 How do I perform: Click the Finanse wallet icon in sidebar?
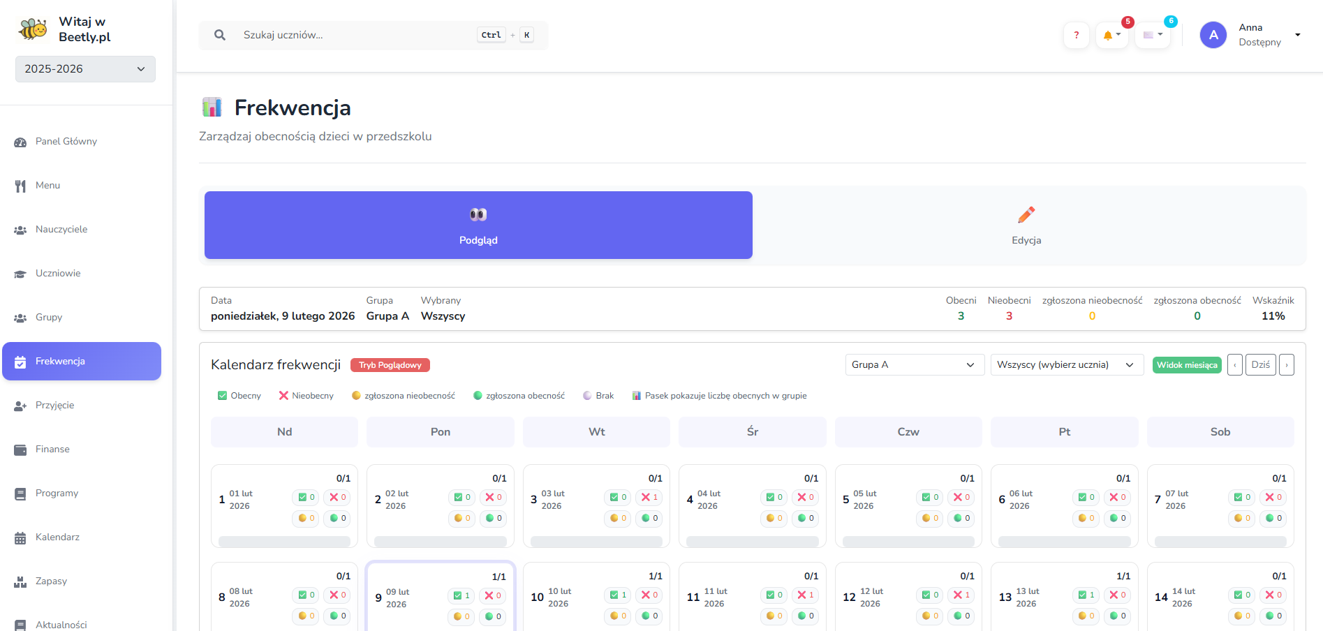(20, 450)
